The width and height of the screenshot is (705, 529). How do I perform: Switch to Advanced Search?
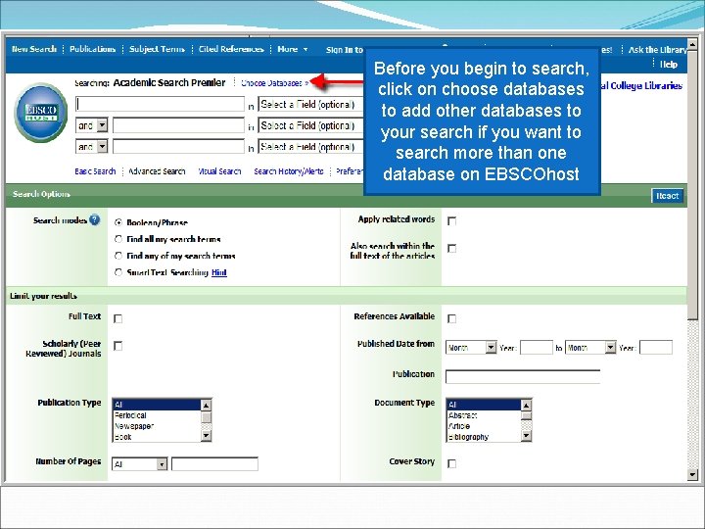157,171
